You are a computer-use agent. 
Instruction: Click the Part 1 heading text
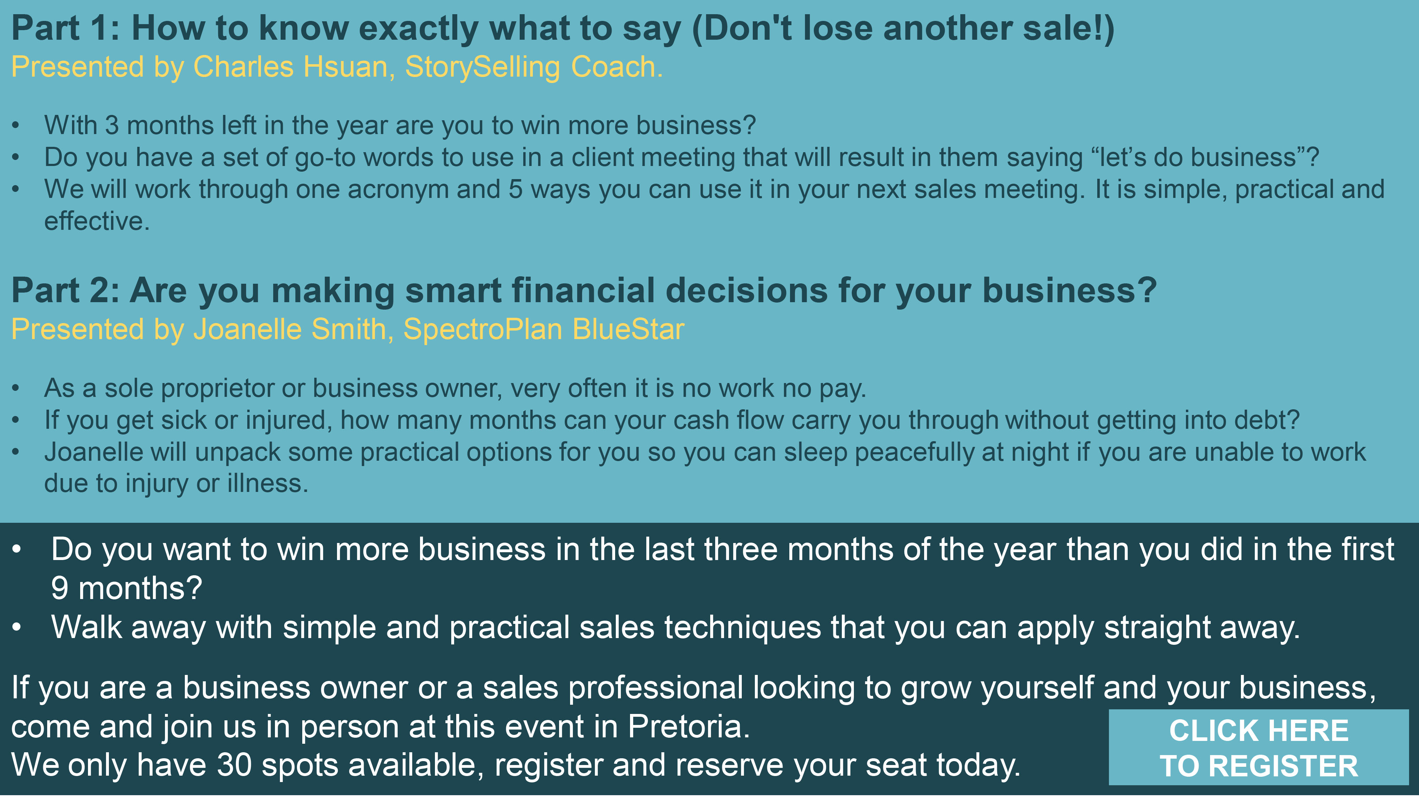click(562, 29)
